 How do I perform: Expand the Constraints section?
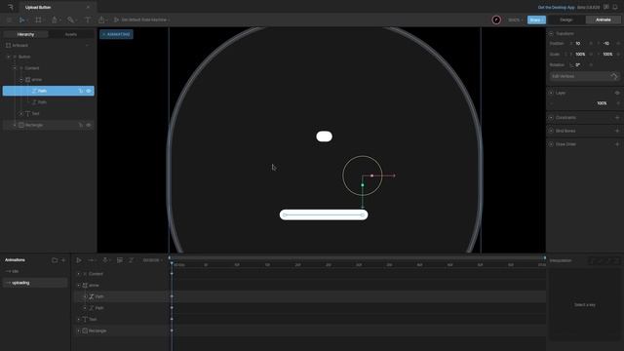[551, 118]
